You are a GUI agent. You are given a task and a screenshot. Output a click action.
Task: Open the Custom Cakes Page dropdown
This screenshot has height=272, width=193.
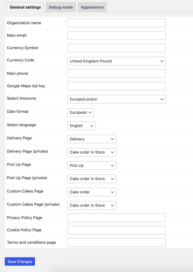coord(91,192)
